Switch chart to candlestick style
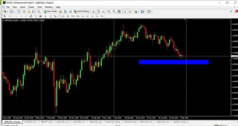238x126 pixels. [98, 11]
